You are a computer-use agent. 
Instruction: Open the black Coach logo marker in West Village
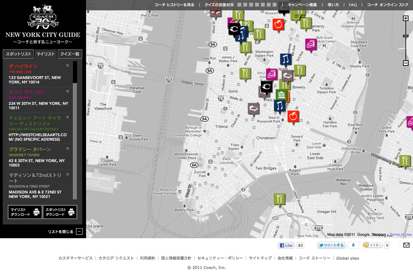[234, 29]
